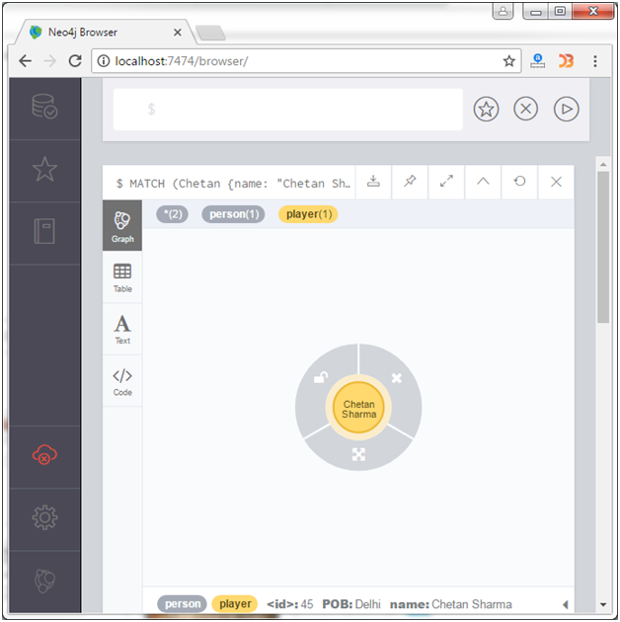Export the result with the download icon

coord(373,182)
